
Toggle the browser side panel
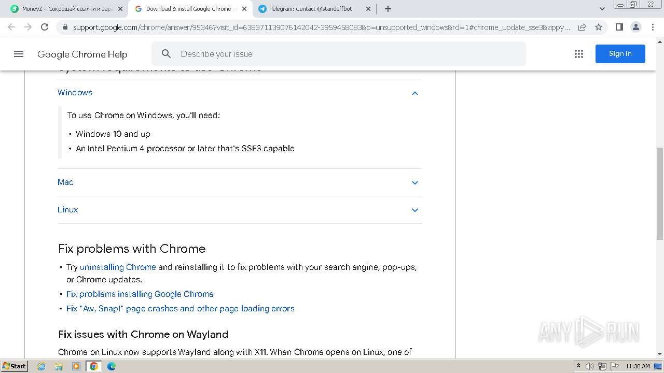[619, 27]
